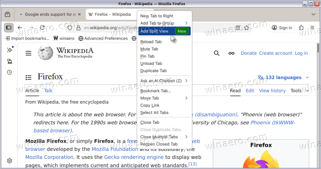
Task: Open the AI chatbot sparkle sidebar icon
Action: 9,50
